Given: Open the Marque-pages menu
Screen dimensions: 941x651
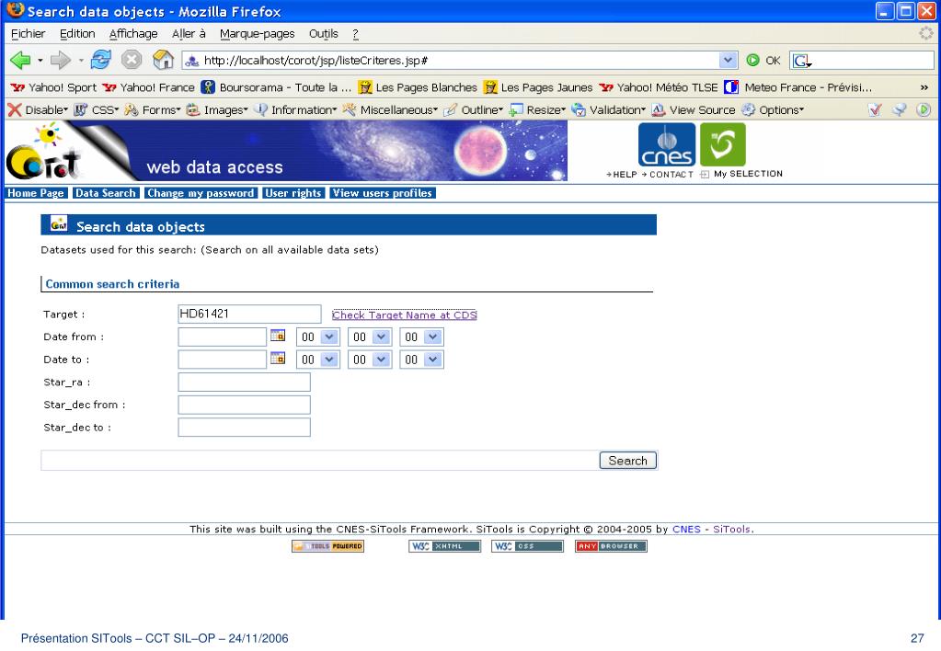Looking at the screenshot, I should pyautogui.click(x=257, y=34).
